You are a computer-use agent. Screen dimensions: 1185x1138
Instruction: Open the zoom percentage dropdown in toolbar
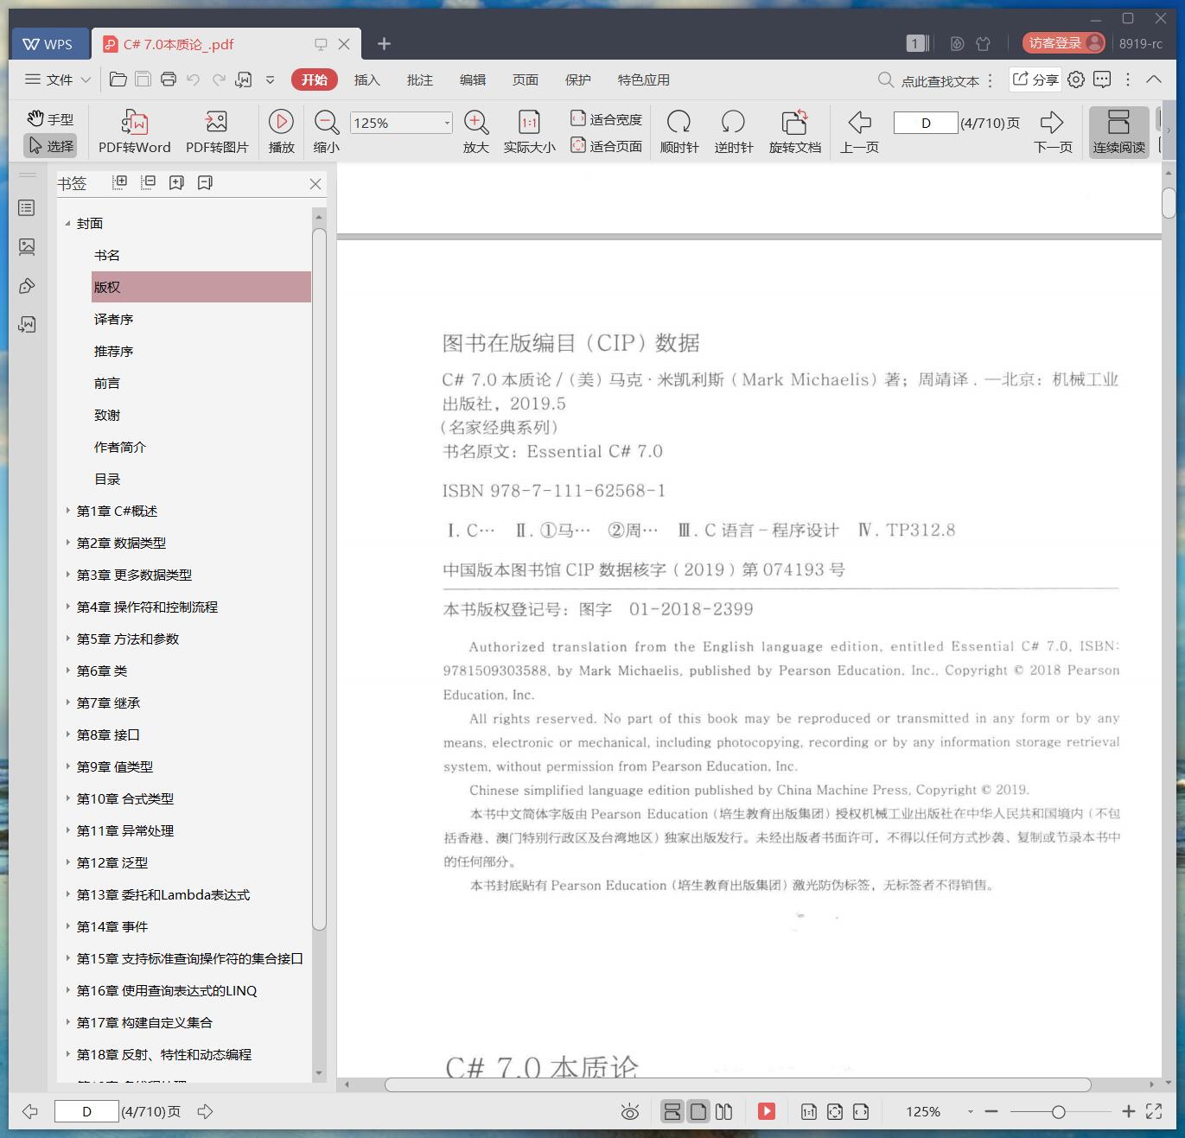[447, 123]
